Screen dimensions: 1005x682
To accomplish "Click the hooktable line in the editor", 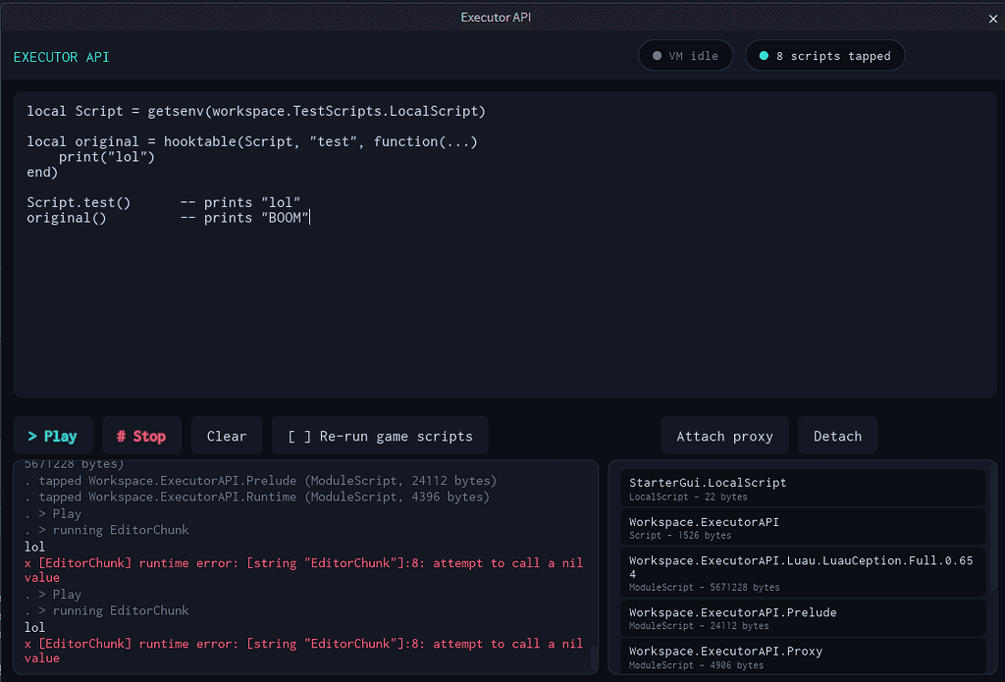I will [x=252, y=141].
